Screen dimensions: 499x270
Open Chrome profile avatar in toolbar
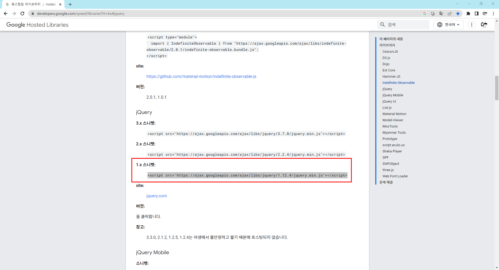pos(485,14)
